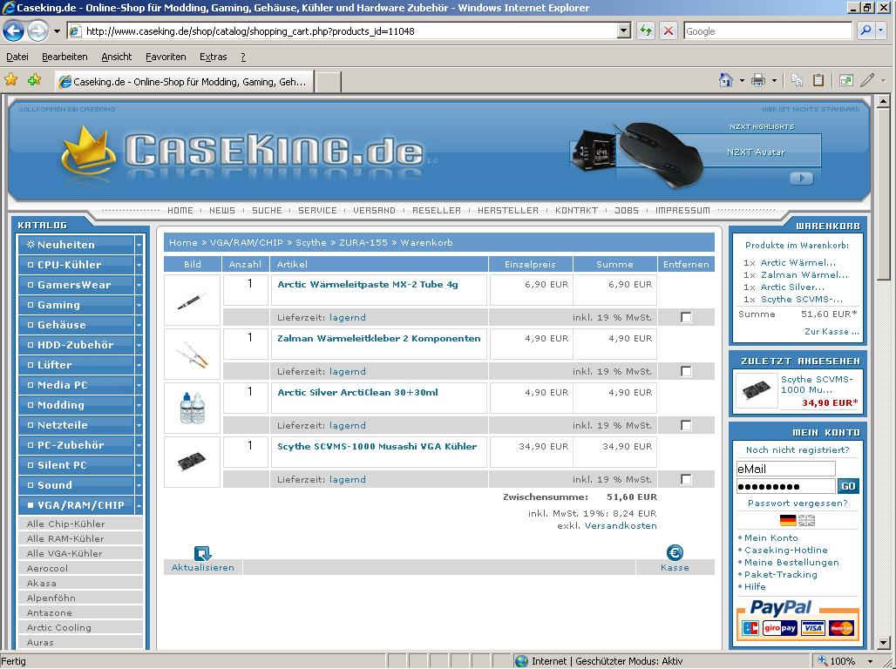Click the Passwort vergessen? link
896x669 pixels.
click(x=798, y=503)
